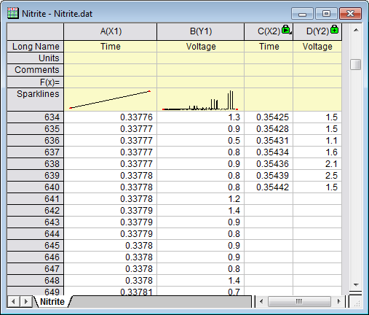Select column header A(X1)

pos(111,31)
